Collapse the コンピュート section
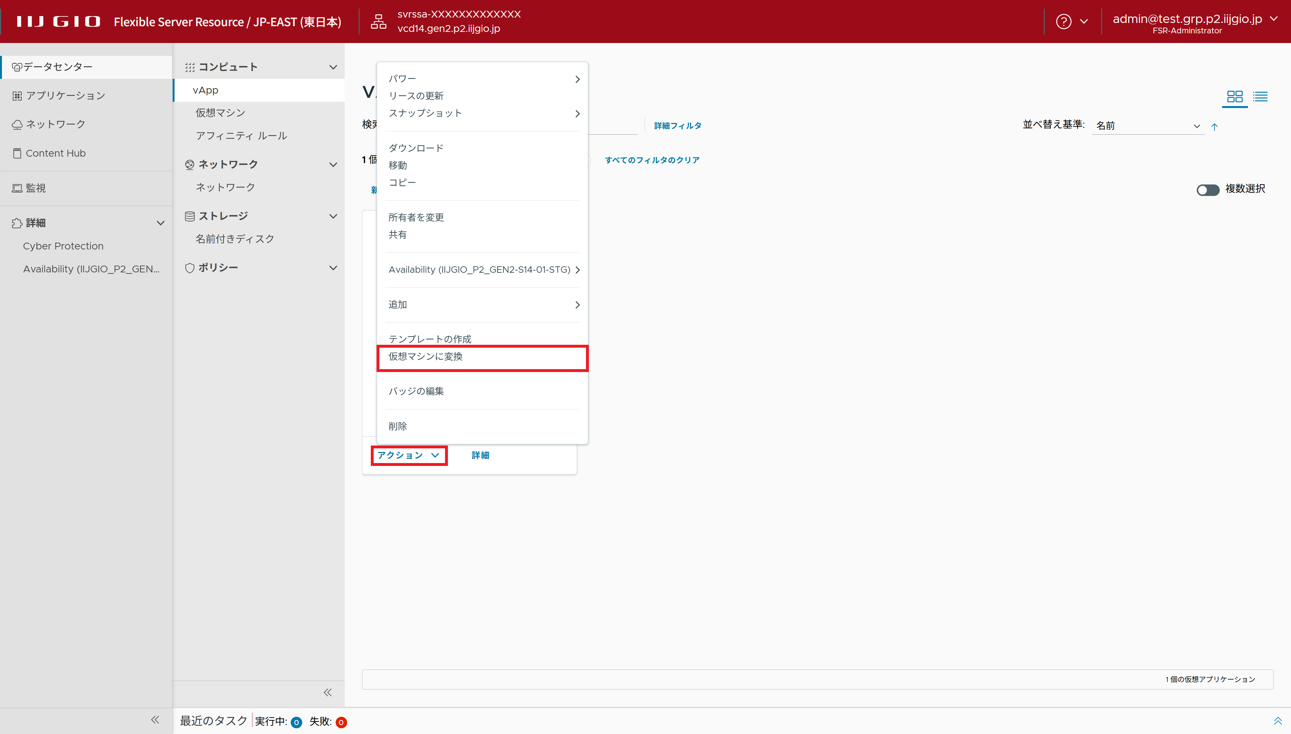 click(x=333, y=67)
